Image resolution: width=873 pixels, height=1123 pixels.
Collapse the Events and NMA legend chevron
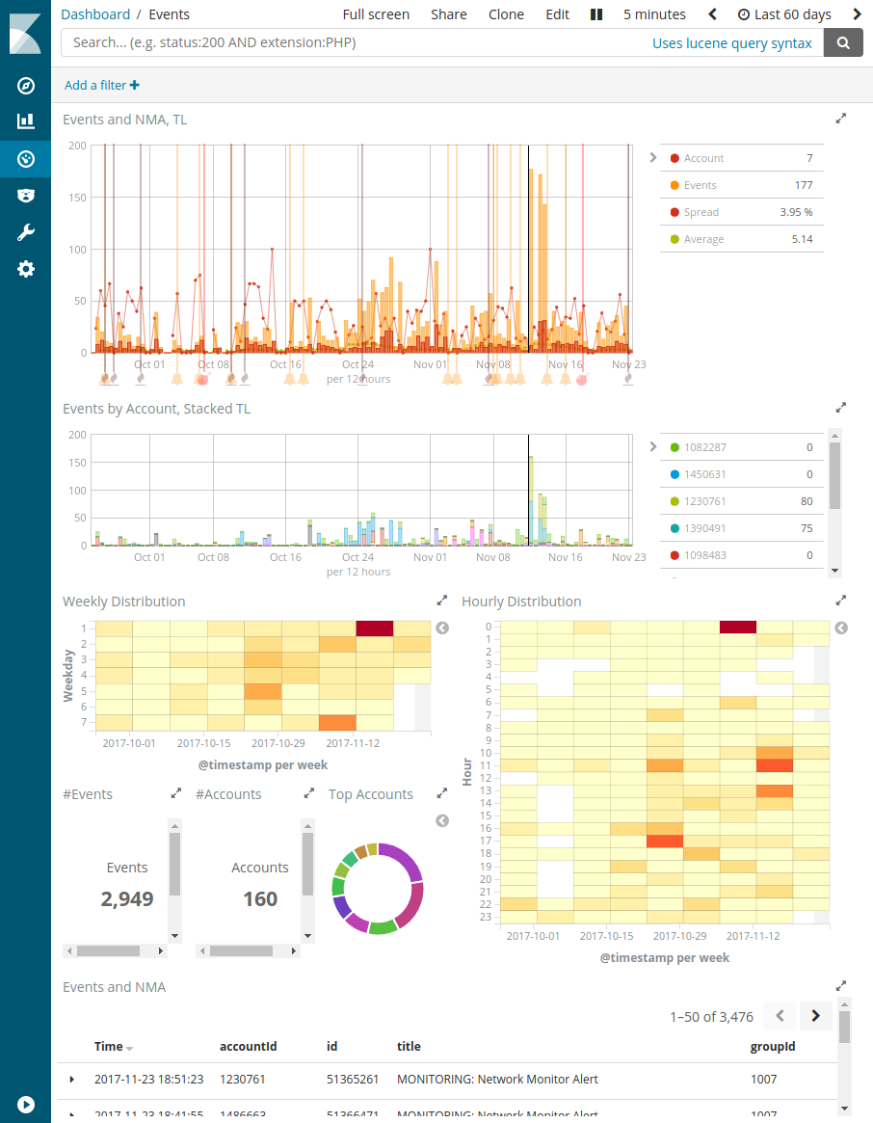point(652,157)
